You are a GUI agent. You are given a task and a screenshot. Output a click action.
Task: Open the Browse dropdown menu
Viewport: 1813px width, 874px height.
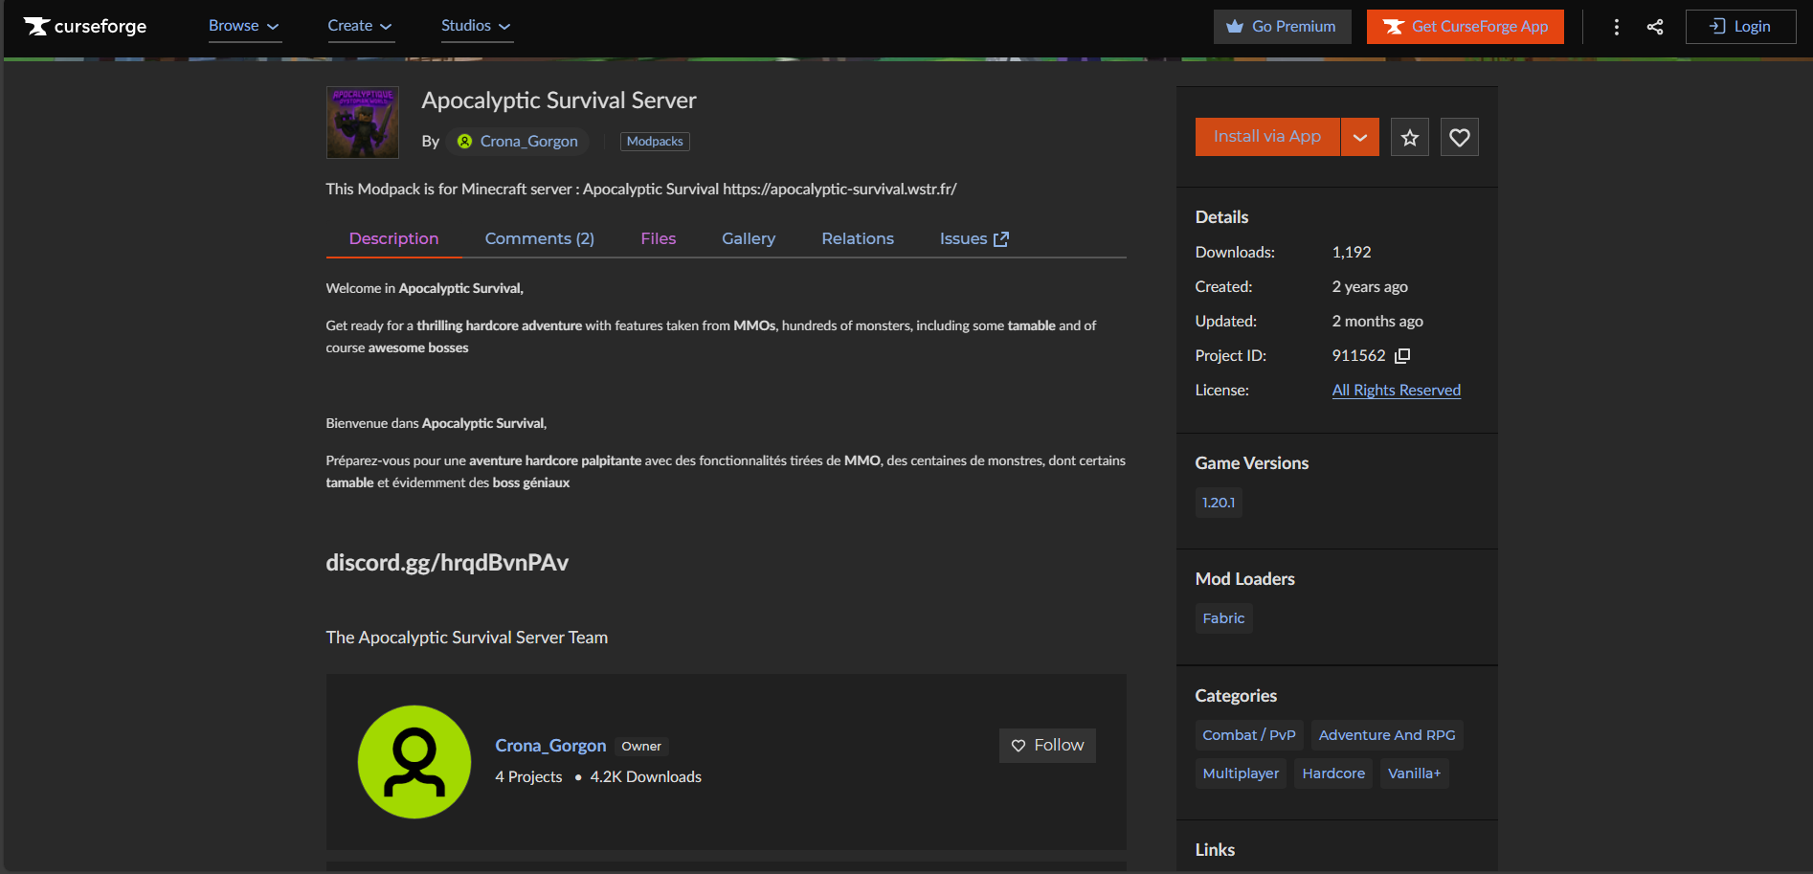point(244,26)
